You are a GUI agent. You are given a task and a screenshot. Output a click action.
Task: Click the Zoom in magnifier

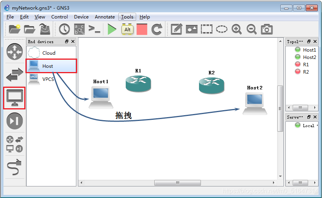(236, 29)
